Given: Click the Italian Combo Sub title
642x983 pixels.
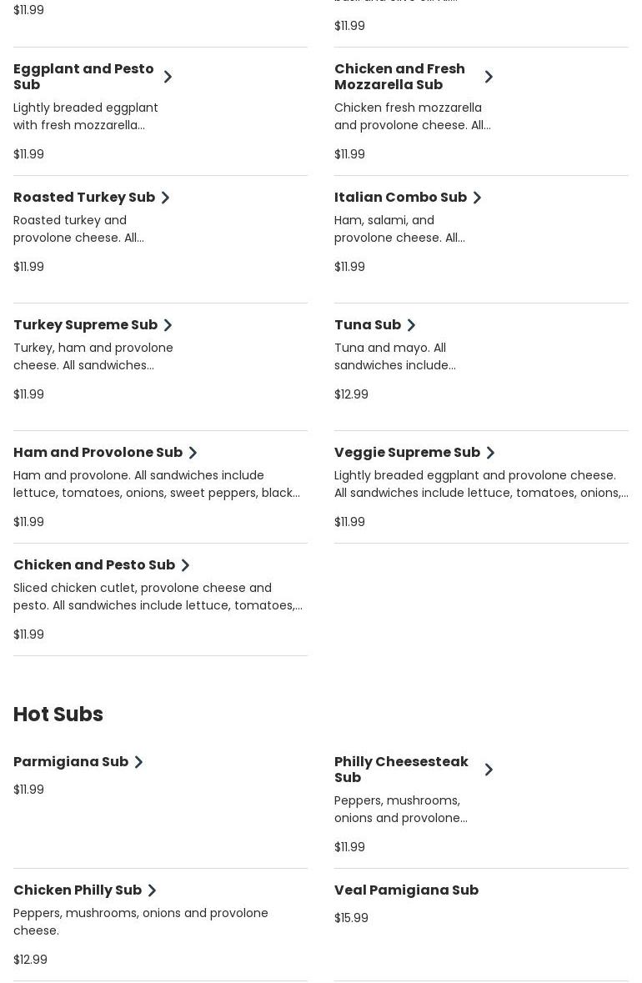Looking at the screenshot, I should [x=400, y=198].
